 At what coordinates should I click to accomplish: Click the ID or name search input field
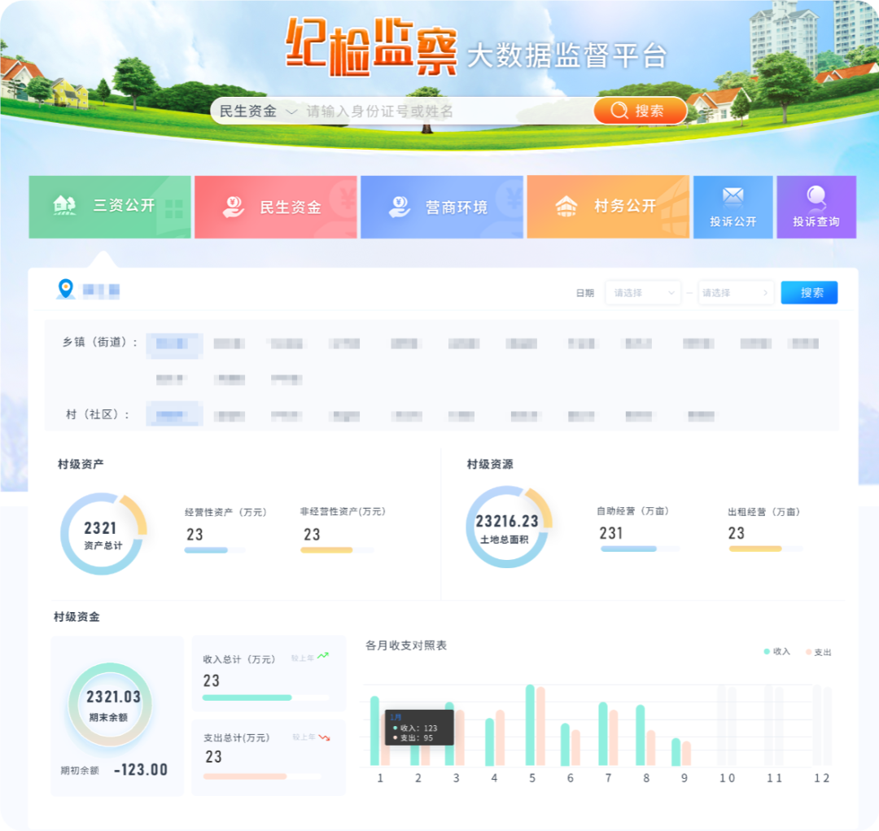tap(448, 110)
